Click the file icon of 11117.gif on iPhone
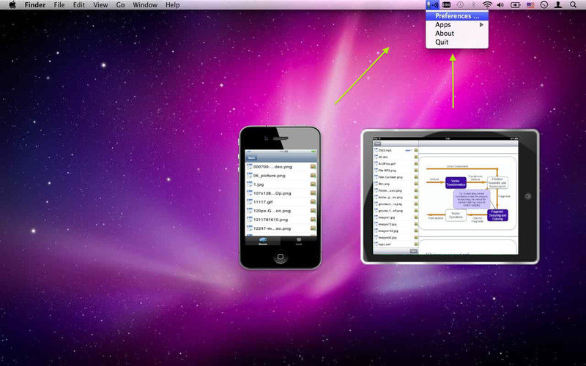This screenshot has width=586, height=366. [x=249, y=202]
